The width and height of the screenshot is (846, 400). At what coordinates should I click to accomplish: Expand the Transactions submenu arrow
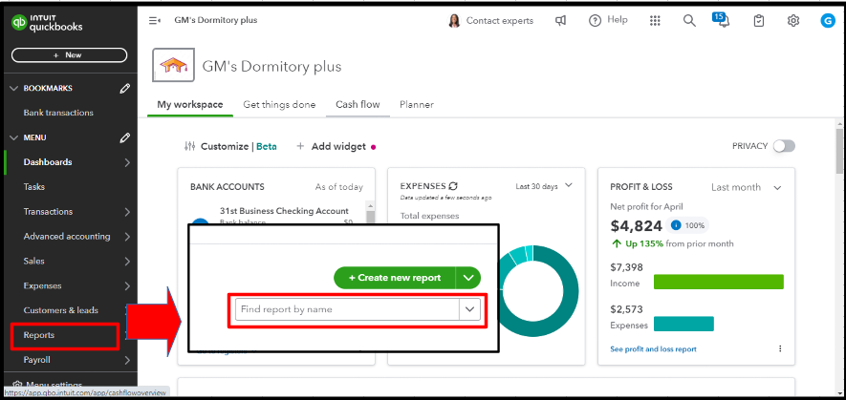[x=127, y=212]
